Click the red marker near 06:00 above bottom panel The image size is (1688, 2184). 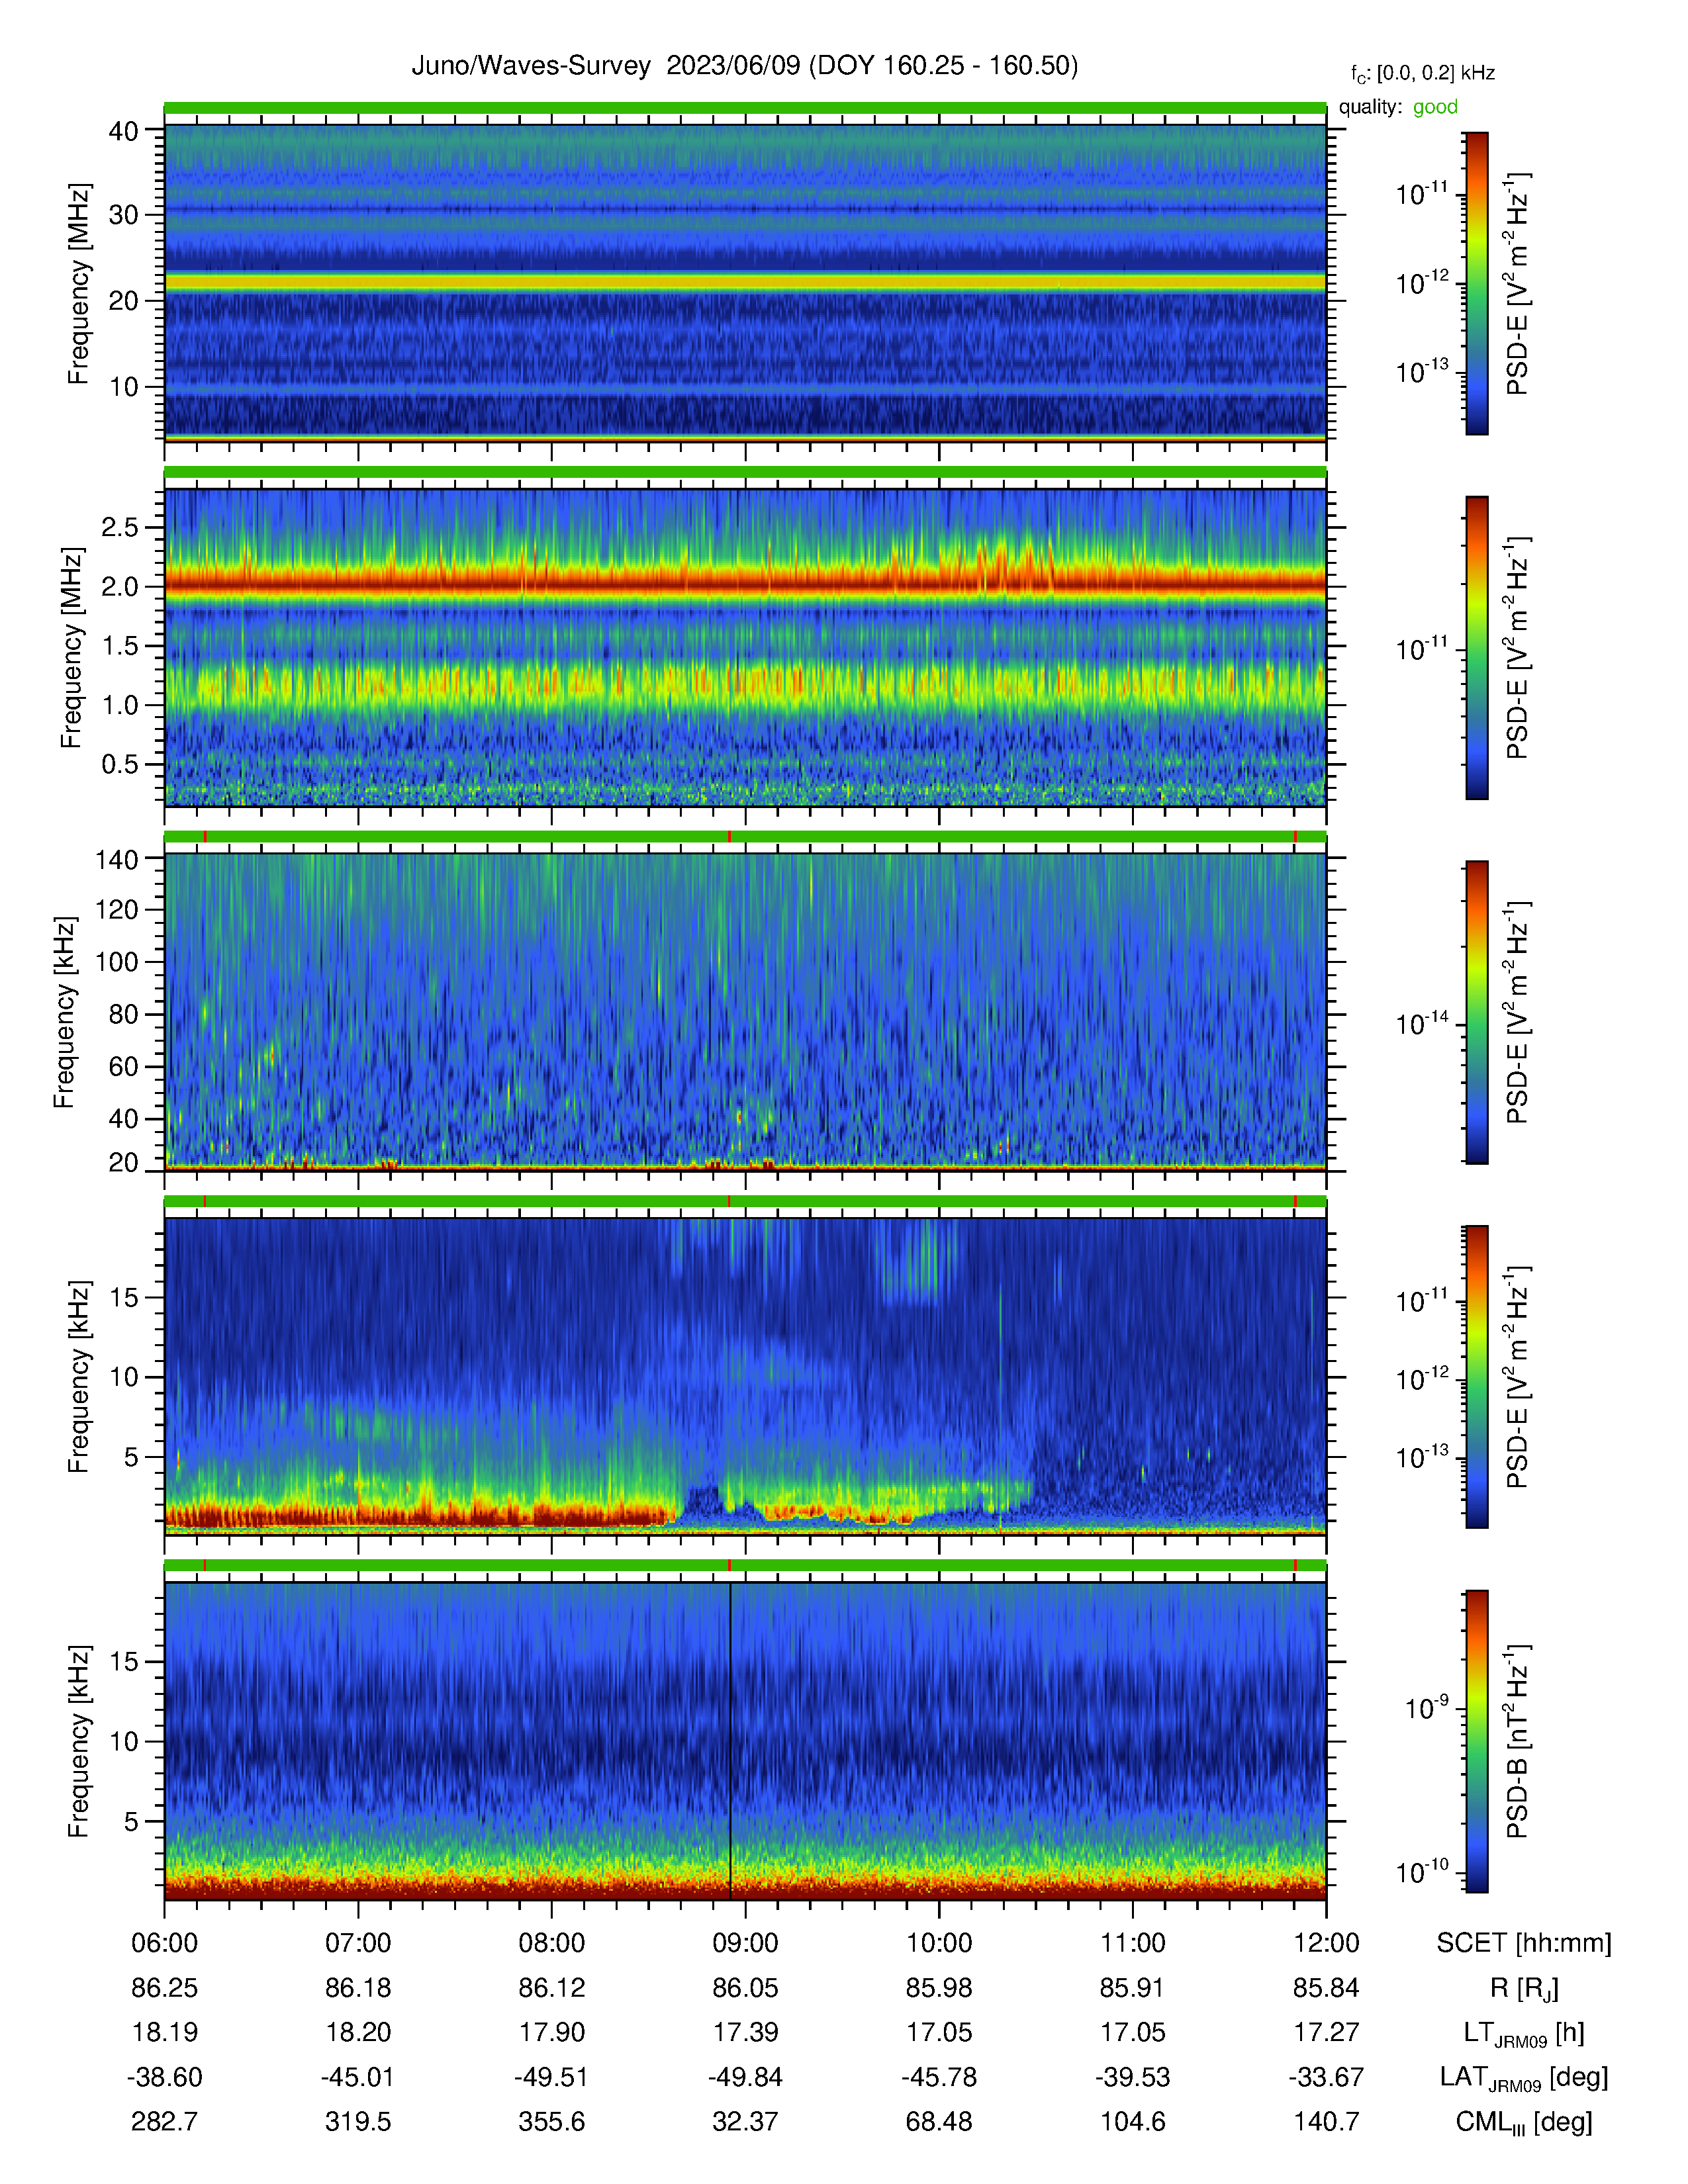click(x=205, y=1565)
